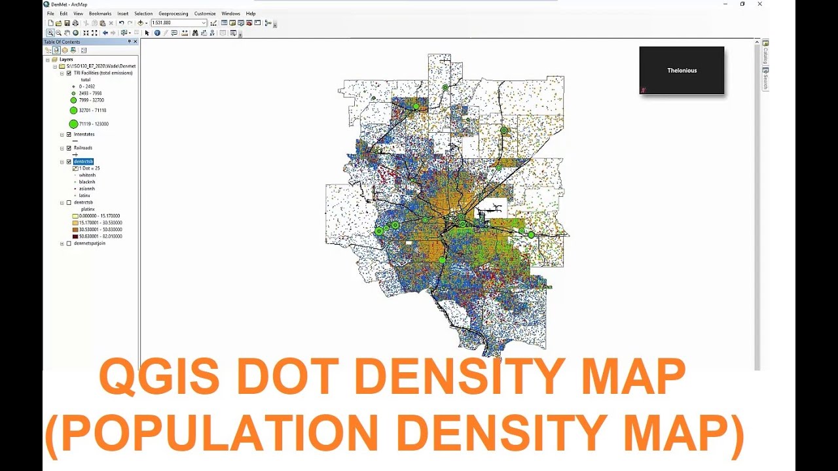838x471 pixels.
Task: Save the map document
Action: point(67,23)
